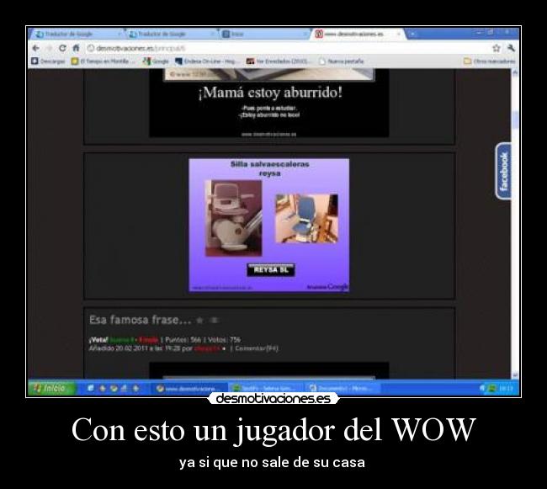Screen dimensions: 547x489
Task: Click the browser Forward arrow
Action: (x=49, y=48)
